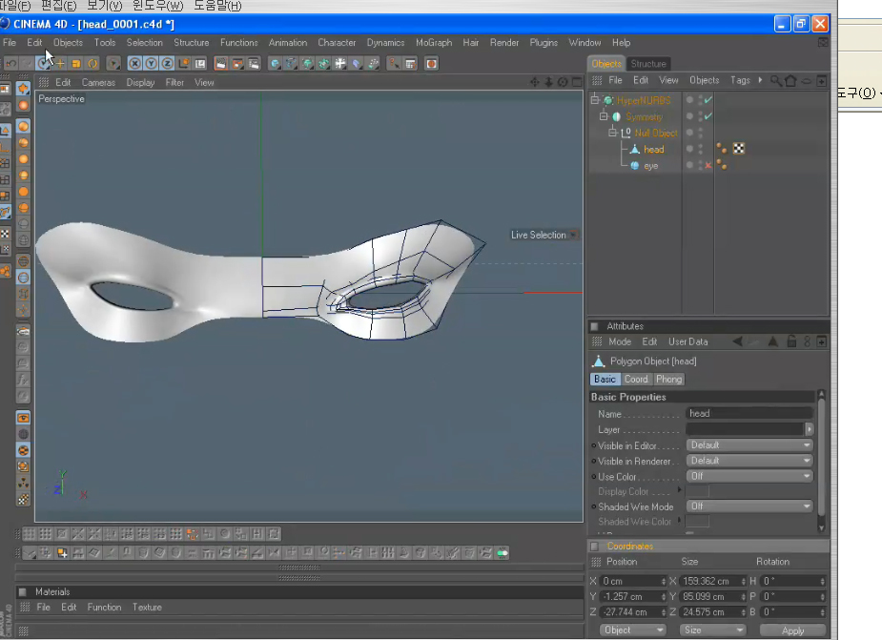Collapse the HyperNURBS tree node

point(595,100)
